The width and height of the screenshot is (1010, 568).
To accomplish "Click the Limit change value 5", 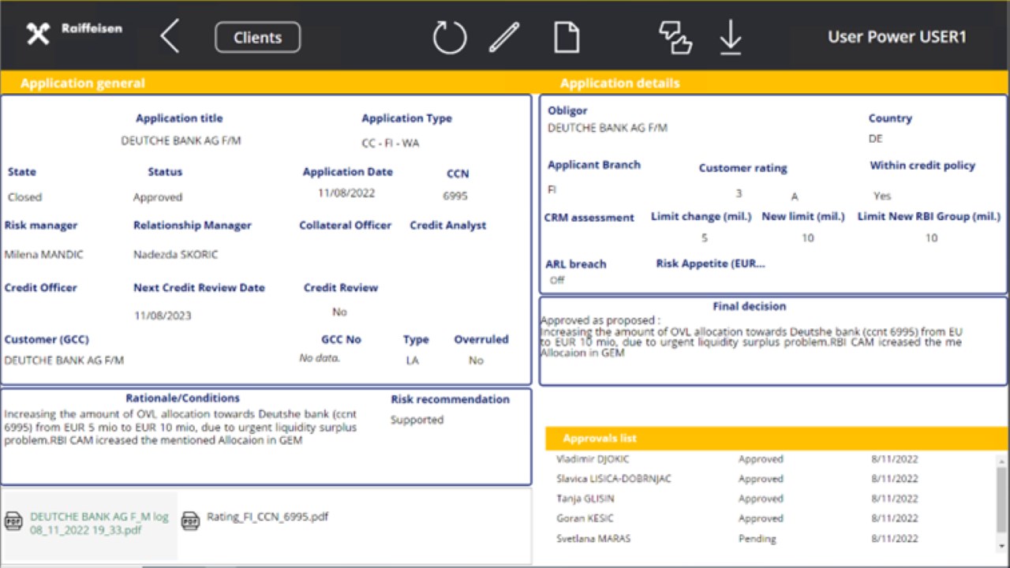I will tap(704, 238).
